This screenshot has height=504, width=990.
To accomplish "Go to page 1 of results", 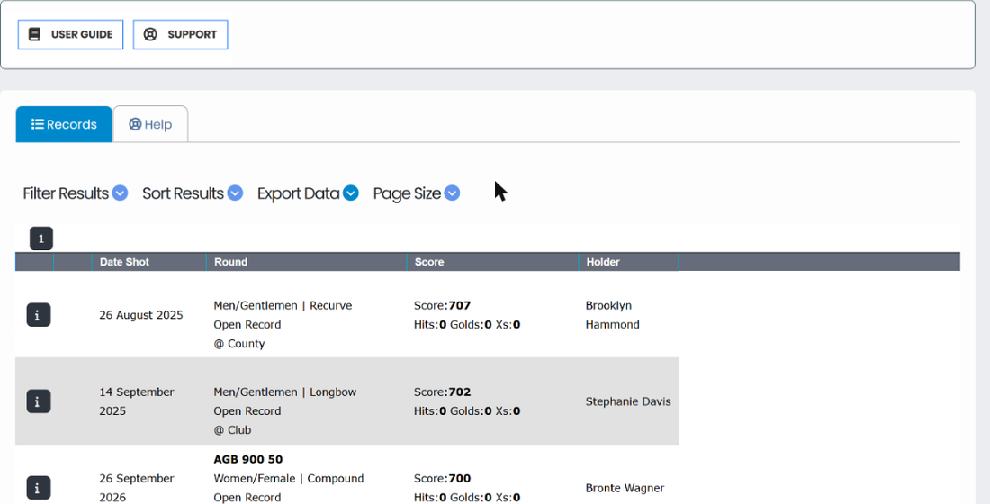I will 41,238.
